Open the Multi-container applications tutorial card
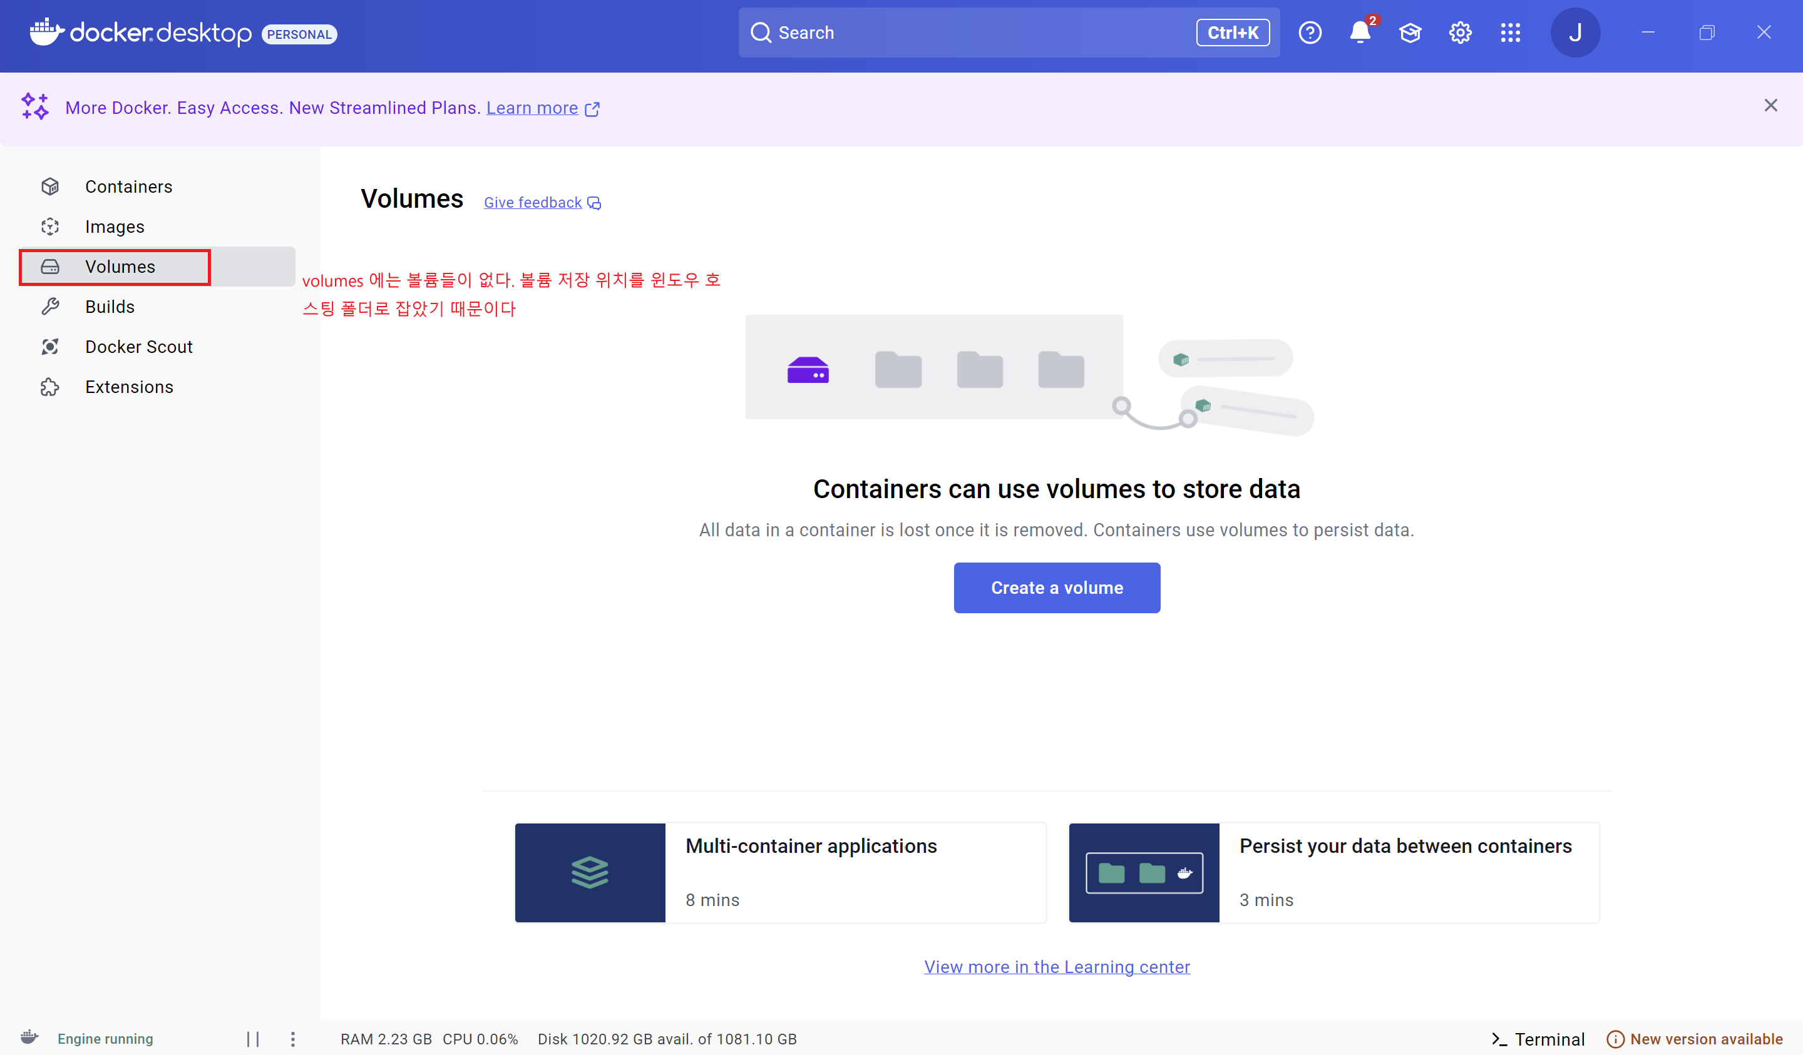The height and width of the screenshot is (1055, 1803). 780,873
